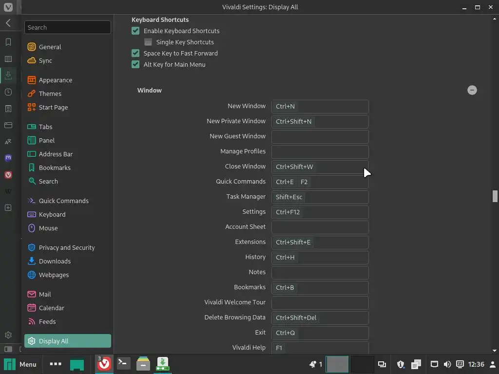The image size is (499, 374).
Task: Open Sync settings category
Action: [67, 60]
